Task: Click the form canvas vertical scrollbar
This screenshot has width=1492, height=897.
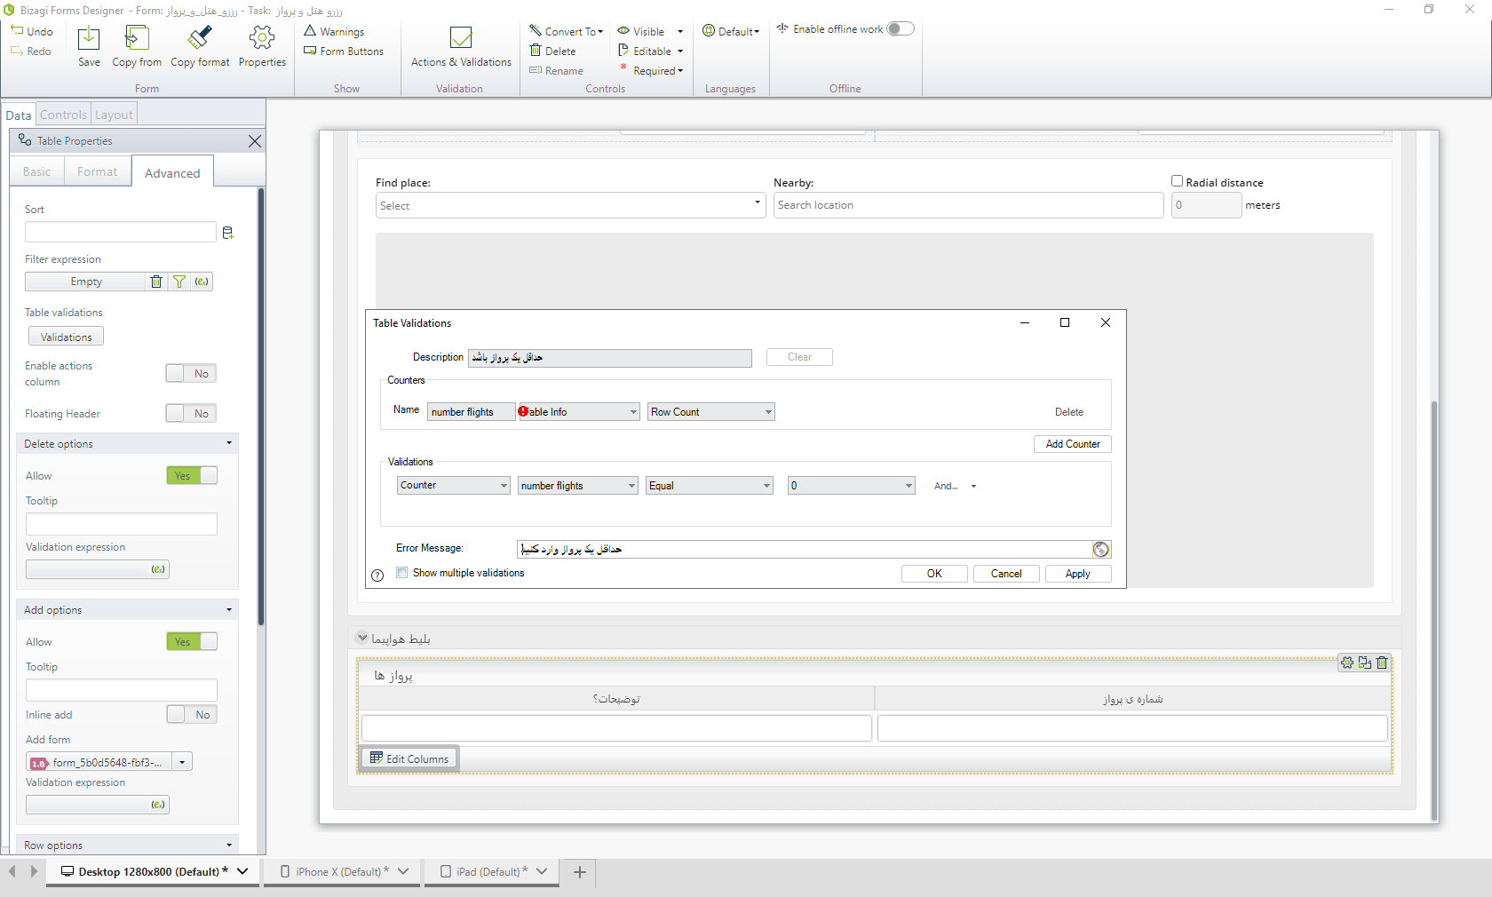Action: (1433, 609)
